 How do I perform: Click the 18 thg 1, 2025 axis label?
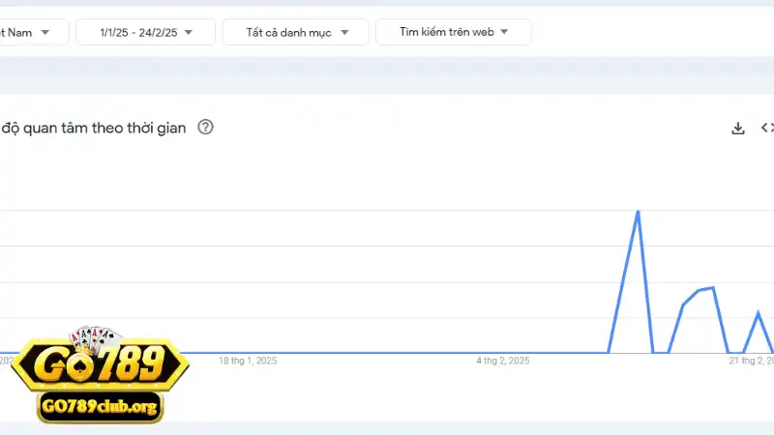pos(248,361)
